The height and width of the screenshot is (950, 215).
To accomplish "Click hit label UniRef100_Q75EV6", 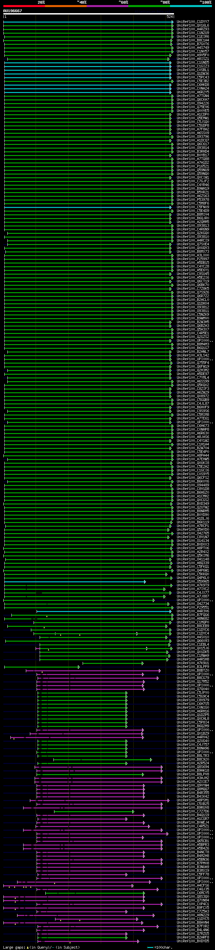I will point(193,107).
